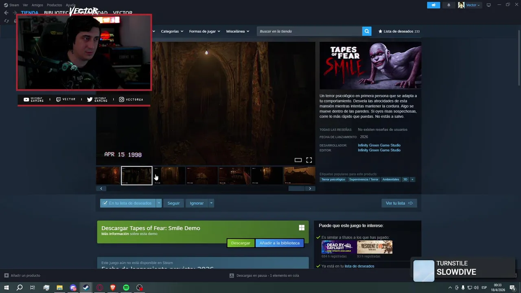Toggle En tu lista de deseados checkbox
The image size is (521, 293).
105,203
